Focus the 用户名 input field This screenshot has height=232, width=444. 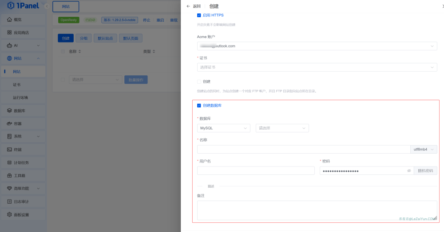256,171
